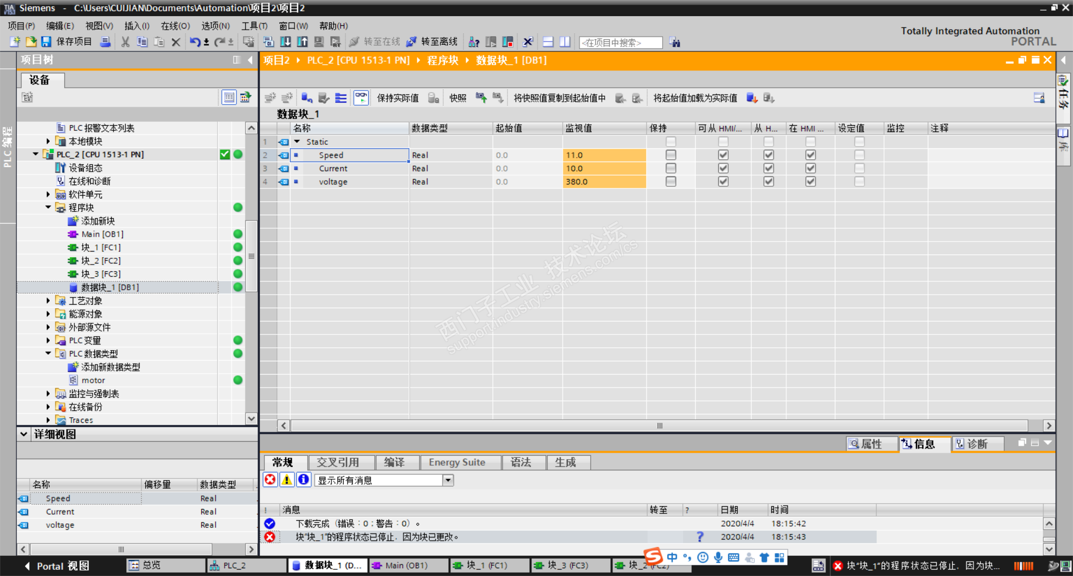This screenshot has width=1073, height=576.
Task: Expand the 软件单元 node
Action: click(48, 195)
